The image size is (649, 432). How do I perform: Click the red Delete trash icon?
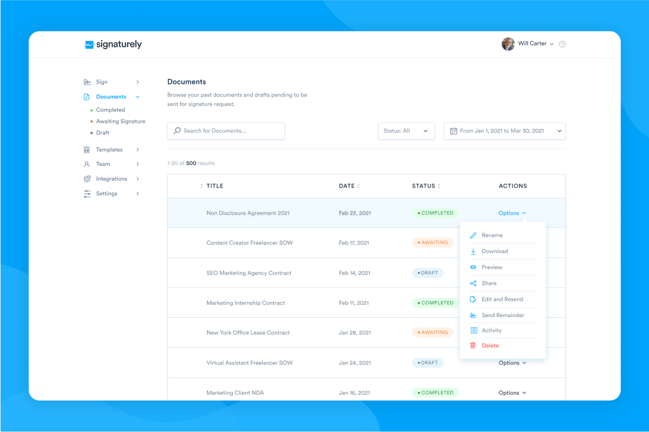tap(473, 346)
